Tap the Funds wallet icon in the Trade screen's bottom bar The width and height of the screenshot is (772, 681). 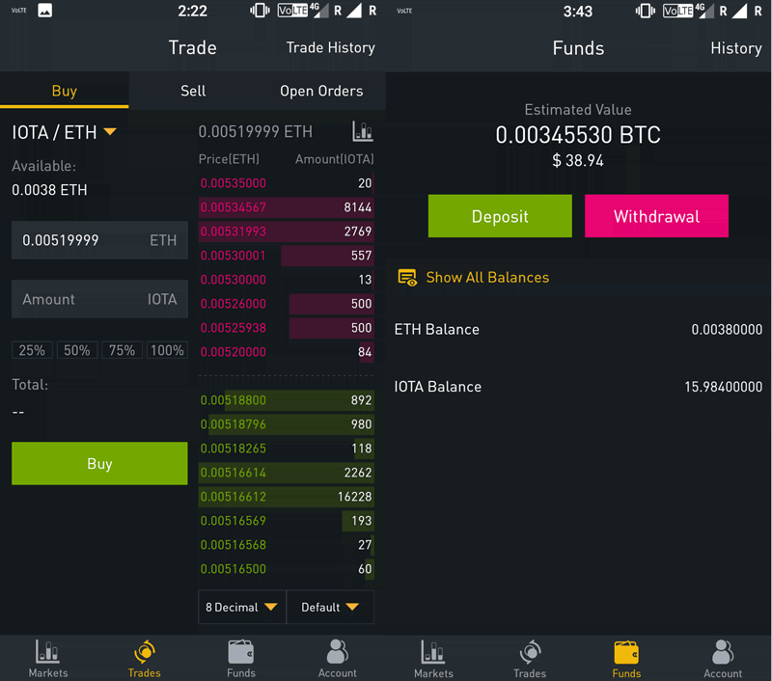pos(240,652)
